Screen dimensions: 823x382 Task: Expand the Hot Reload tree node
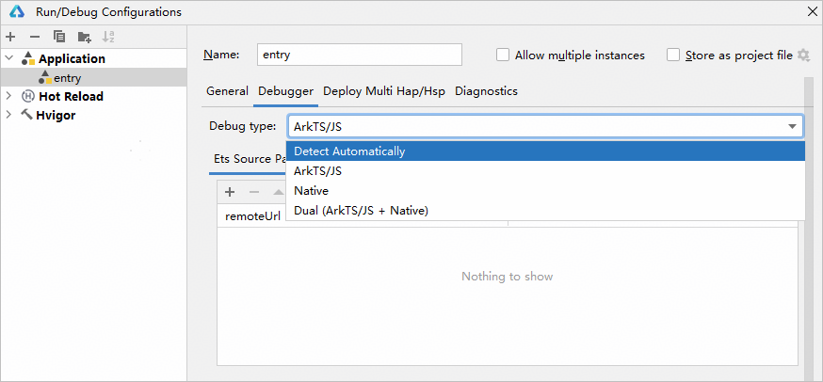(9, 96)
